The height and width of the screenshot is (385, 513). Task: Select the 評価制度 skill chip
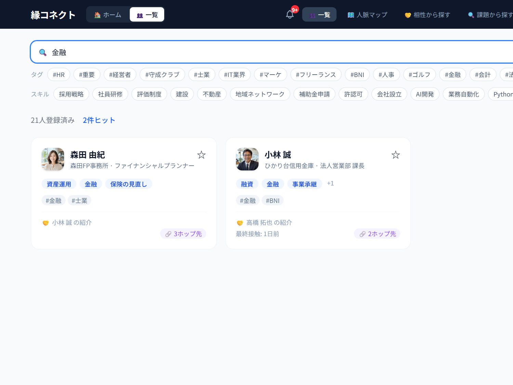(x=149, y=94)
